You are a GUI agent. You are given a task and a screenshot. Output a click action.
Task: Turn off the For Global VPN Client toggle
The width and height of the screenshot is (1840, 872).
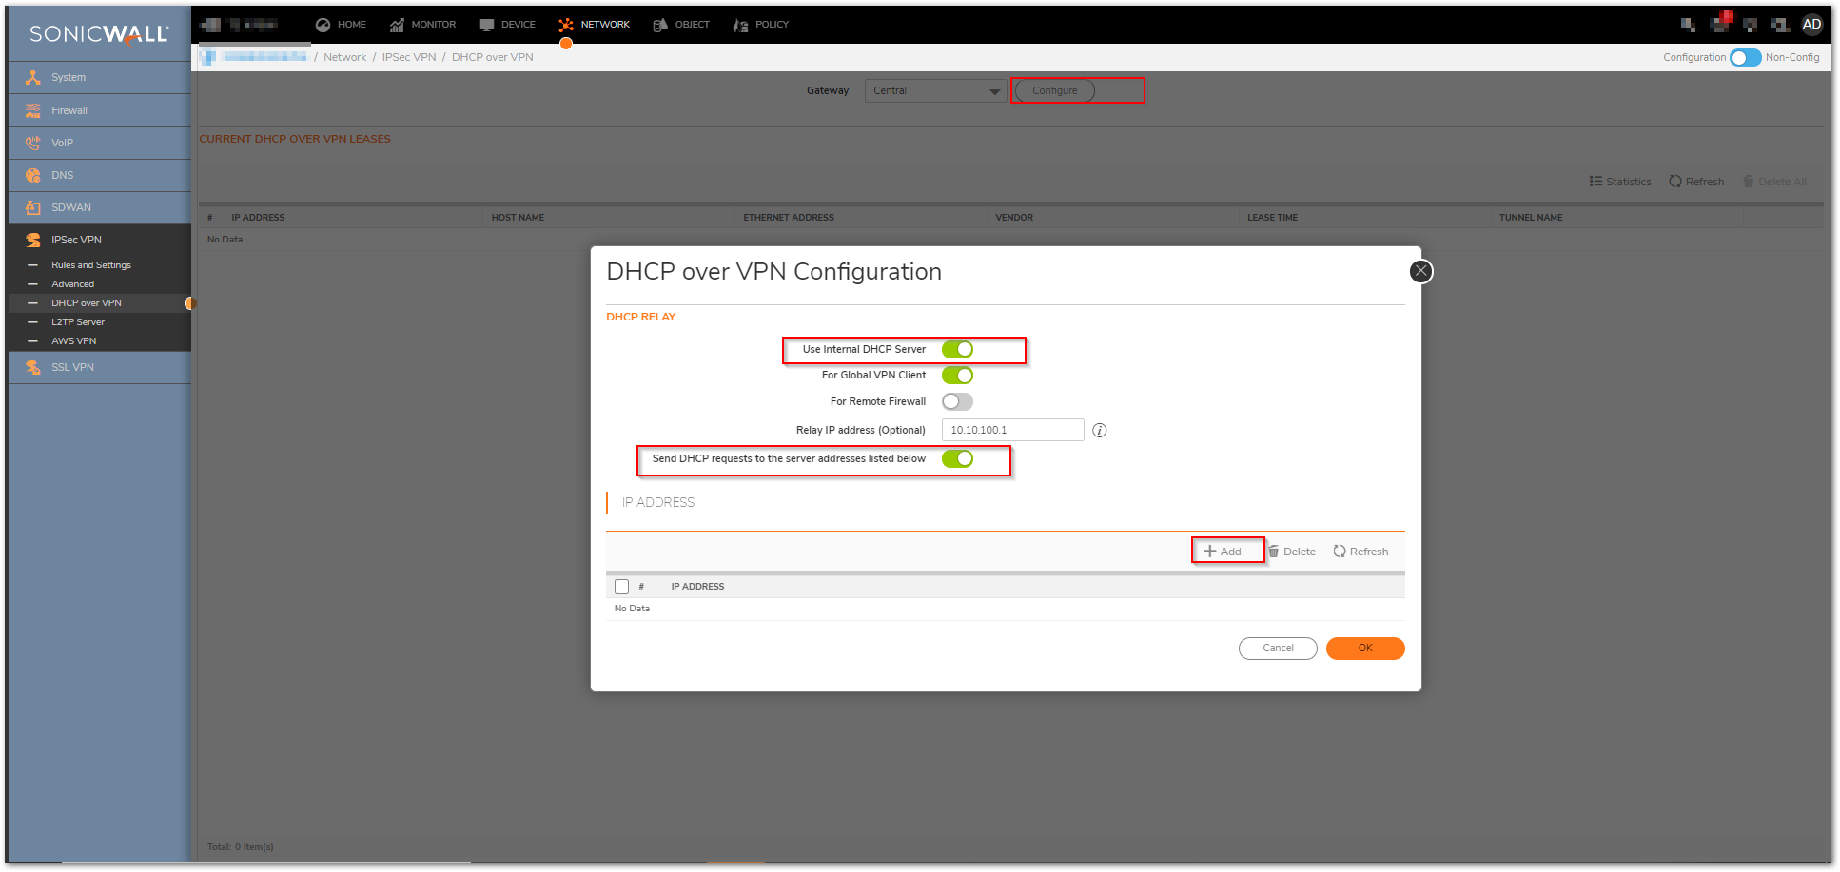click(x=957, y=376)
